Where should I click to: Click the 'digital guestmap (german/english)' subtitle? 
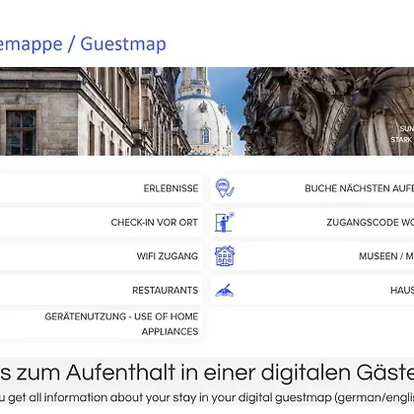tap(325, 397)
